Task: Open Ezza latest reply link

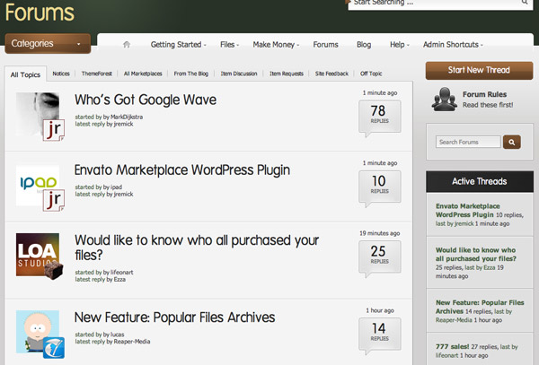Action: tap(119, 280)
